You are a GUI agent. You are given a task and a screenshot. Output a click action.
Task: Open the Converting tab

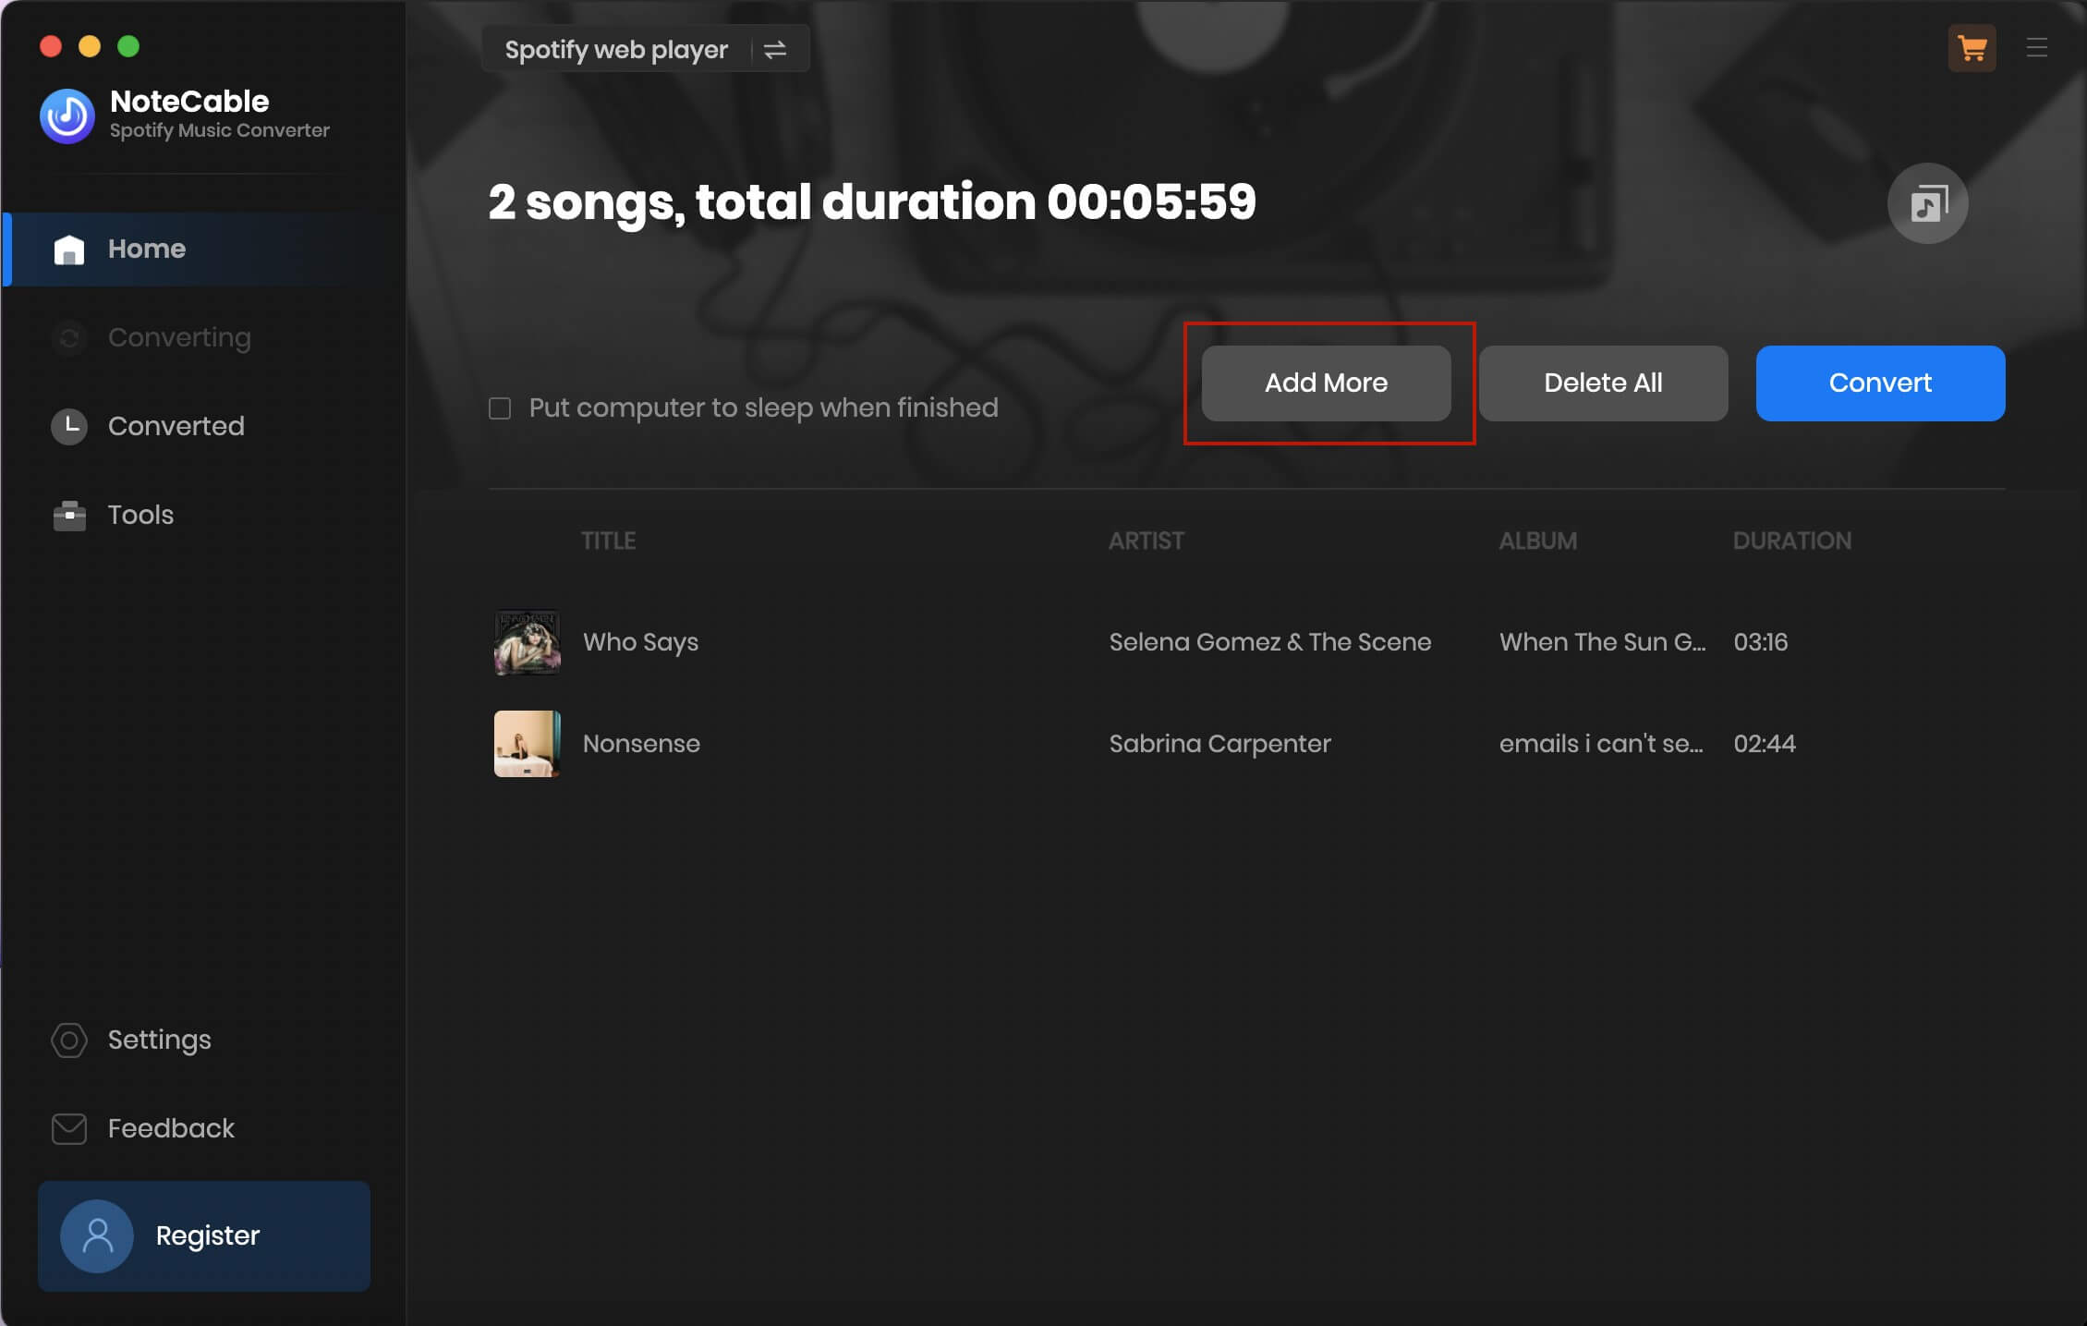tap(204, 337)
